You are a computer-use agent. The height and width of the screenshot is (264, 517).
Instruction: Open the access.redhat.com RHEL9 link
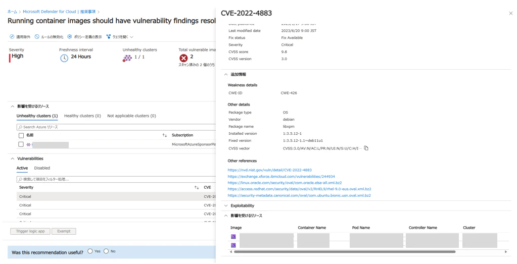[x=299, y=189]
